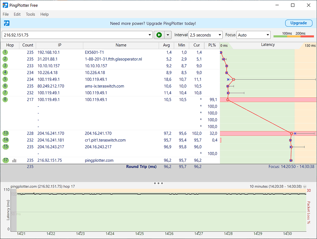Open the trace options arrow beside play button
Image resolution: width=317 pixels, height=239 pixels.
click(168, 35)
